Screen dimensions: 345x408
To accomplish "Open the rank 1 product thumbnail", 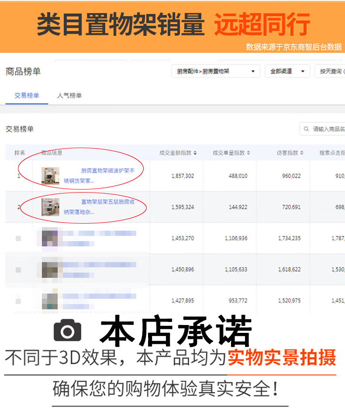I will [x=50, y=176].
